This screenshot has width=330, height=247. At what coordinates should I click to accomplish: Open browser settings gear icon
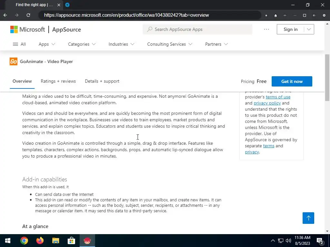click(x=324, y=15)
